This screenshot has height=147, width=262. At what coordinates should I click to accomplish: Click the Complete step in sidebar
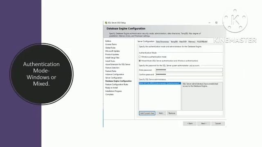click(x=109, y=94)
